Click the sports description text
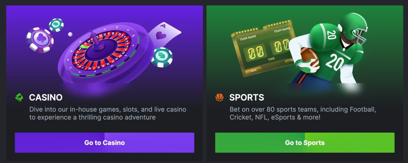Image resolution: width=408 pixels, height=163 pixels. pyautogui.click(x=303, y=113)
